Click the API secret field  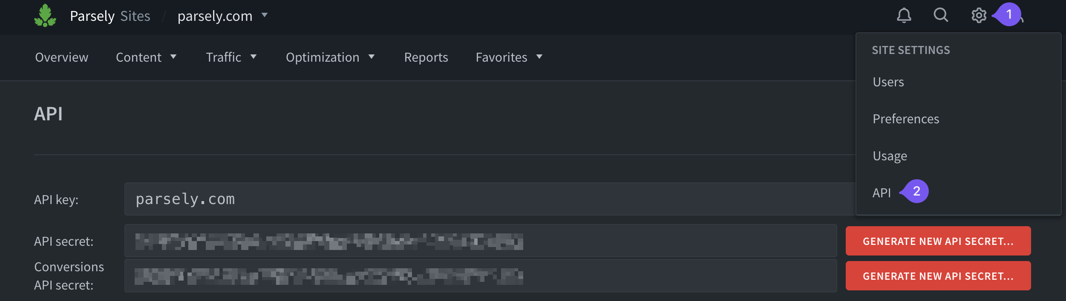tap(480, 241)
